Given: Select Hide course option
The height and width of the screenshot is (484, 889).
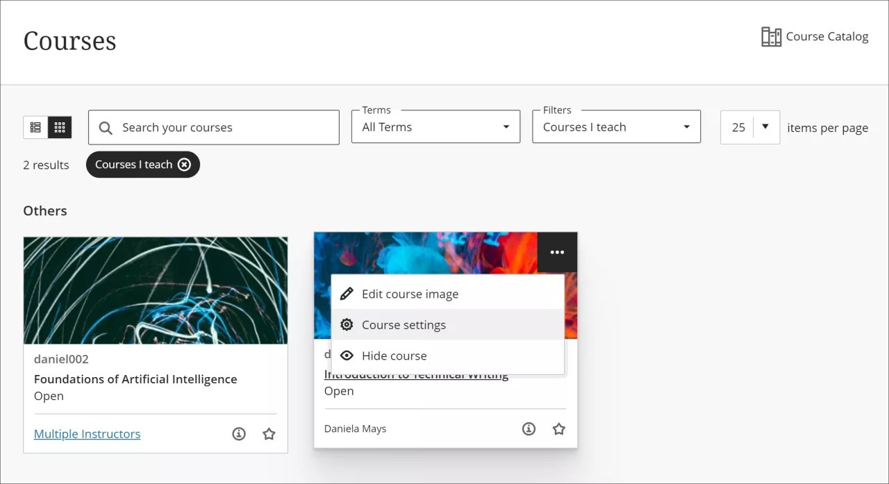Looking at the screenshot, I should click(x=394, y=356).
